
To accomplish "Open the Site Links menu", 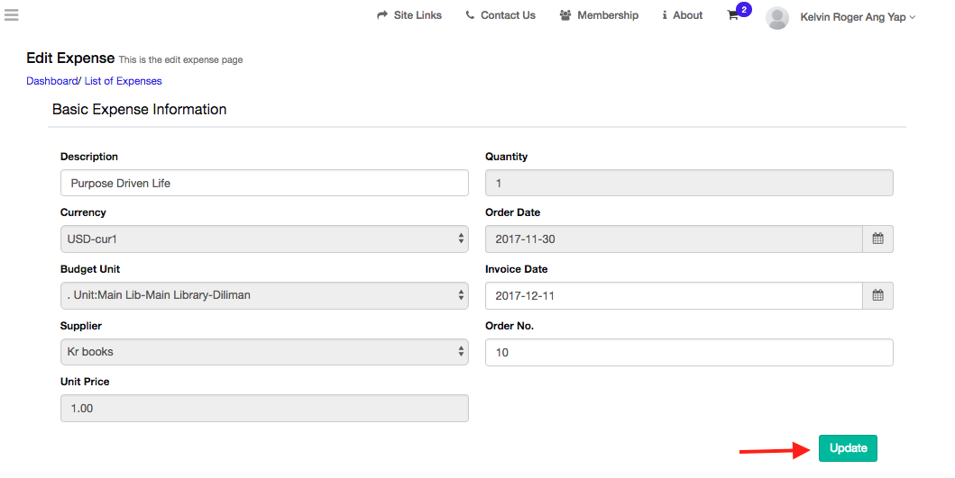I will (x=409, y=15).
